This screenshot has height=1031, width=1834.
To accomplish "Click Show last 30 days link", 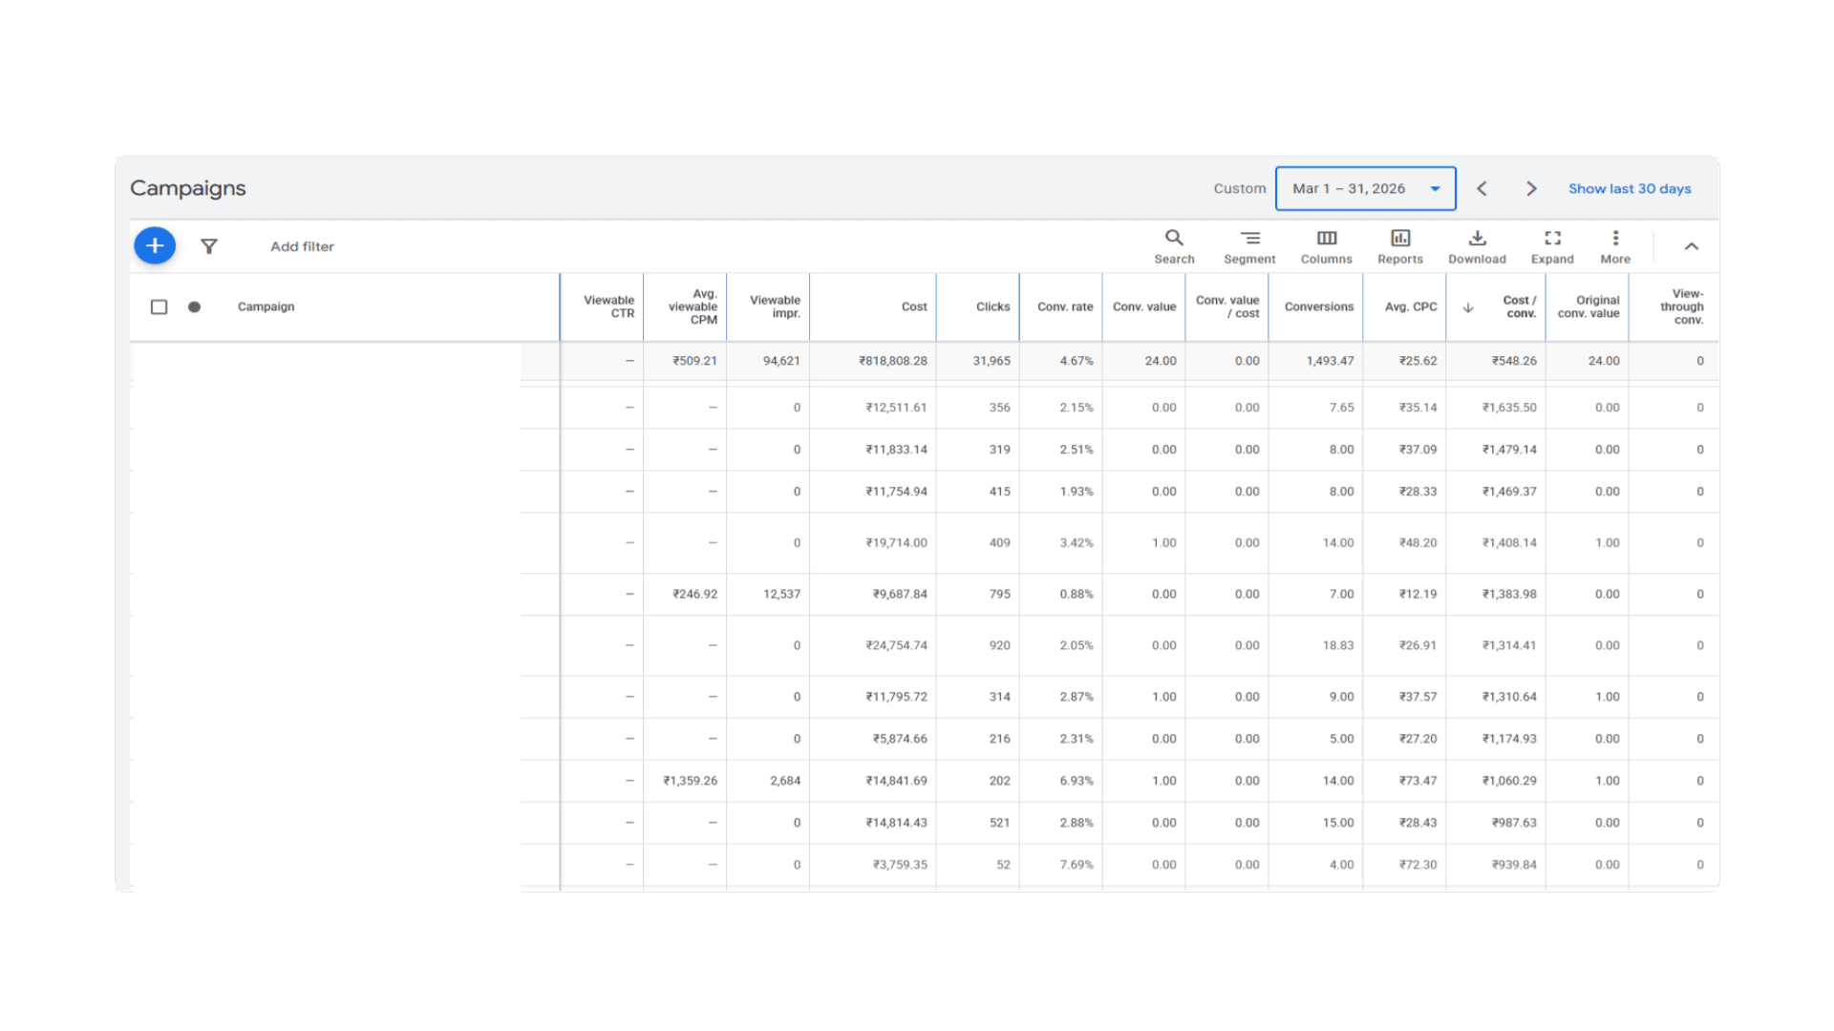I will (x=1630, y=189).
